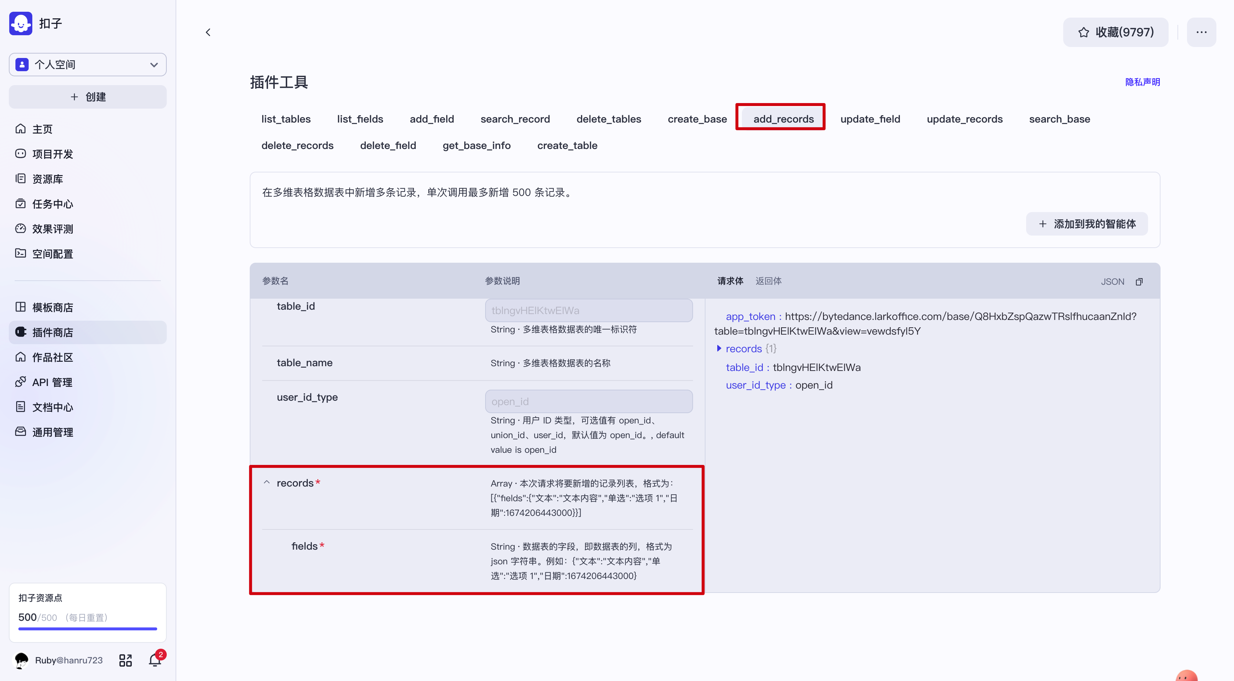
Task: Click the table_id input field
Action: point(588,310)
